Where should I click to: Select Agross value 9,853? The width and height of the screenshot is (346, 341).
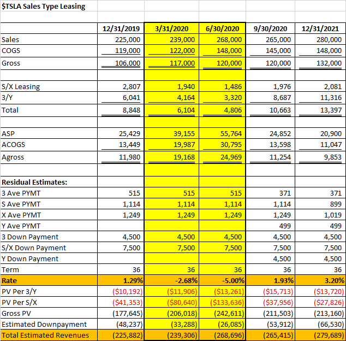click(x=333, y=157)
